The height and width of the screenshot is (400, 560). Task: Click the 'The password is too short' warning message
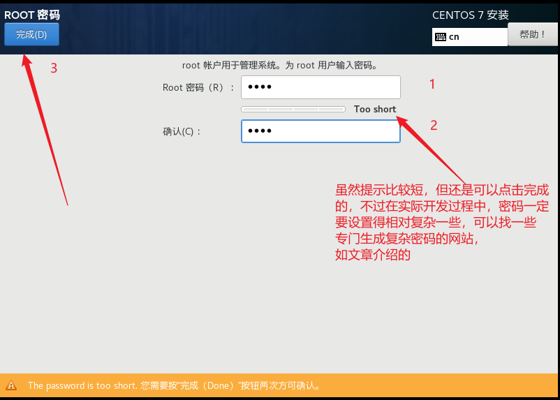tap(175, 386)
